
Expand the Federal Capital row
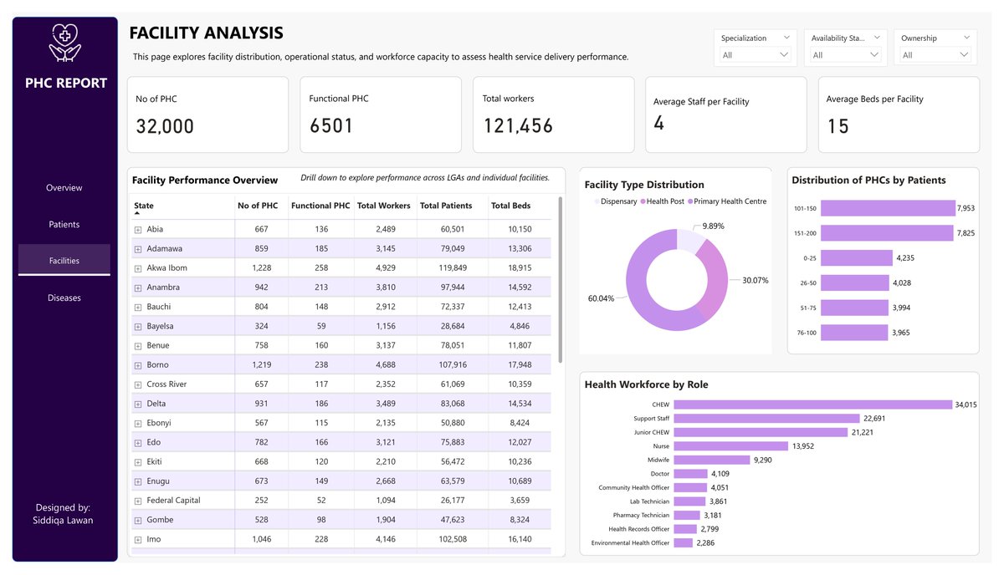point(138,501)
